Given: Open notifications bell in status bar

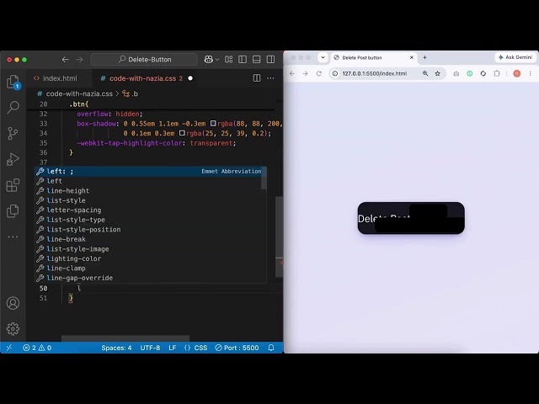Looking at the screenshot, I should click(271, 348).
